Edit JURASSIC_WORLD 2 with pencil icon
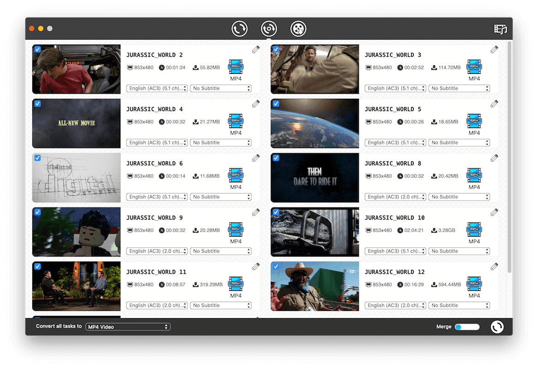 [256, 49]
